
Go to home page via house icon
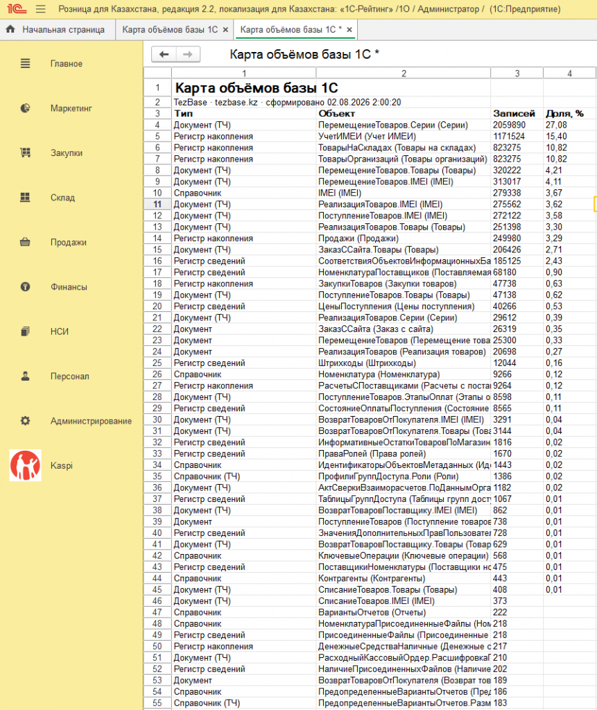(10, 29)
